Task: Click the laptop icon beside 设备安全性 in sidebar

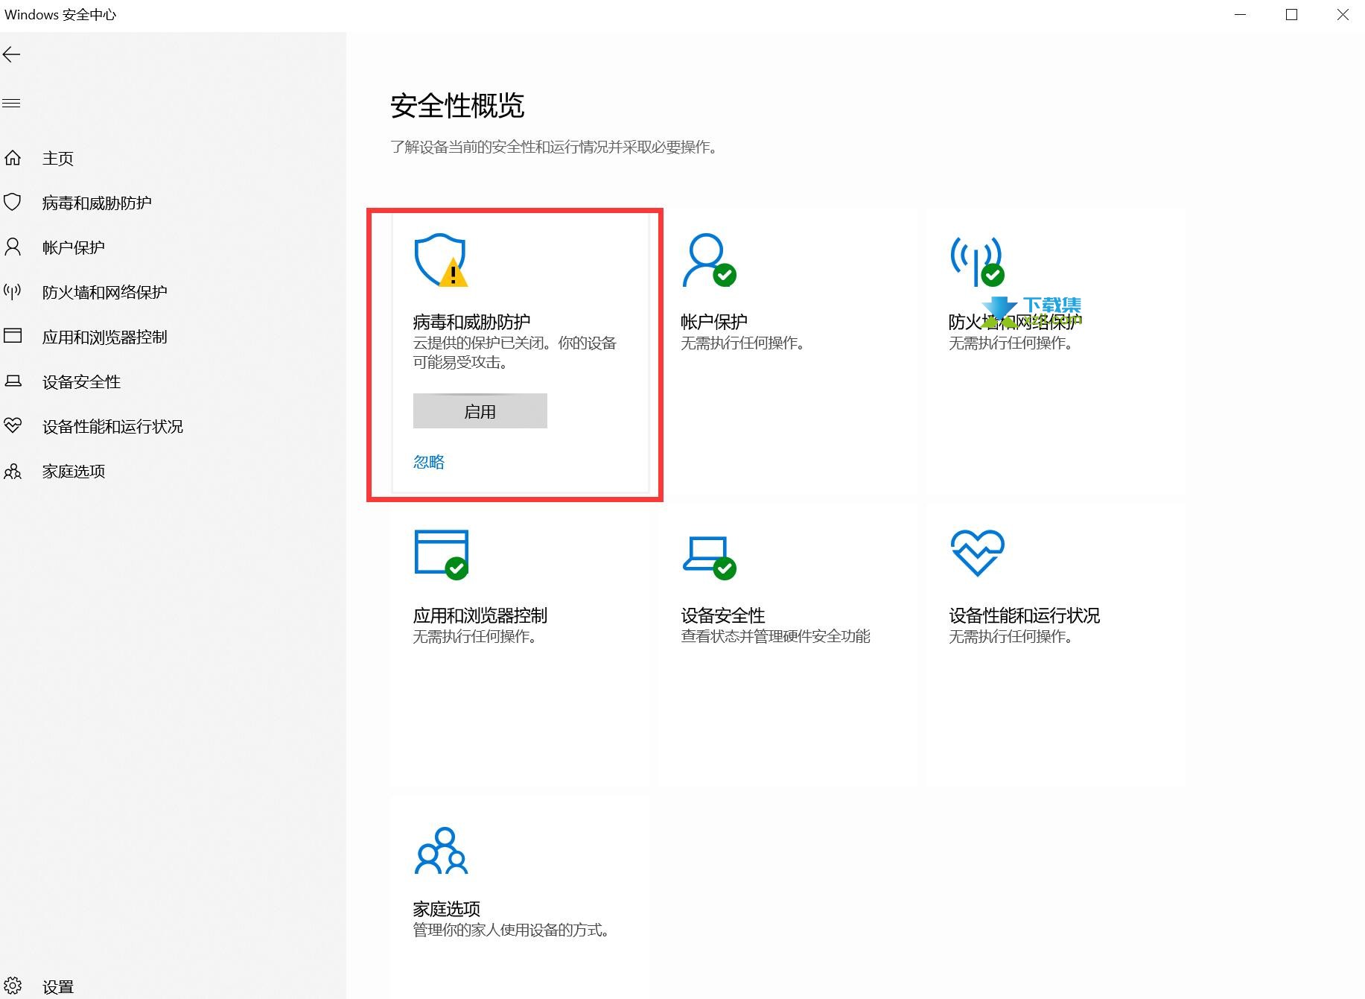Action: pyautogui.click(x=13, y=381)
